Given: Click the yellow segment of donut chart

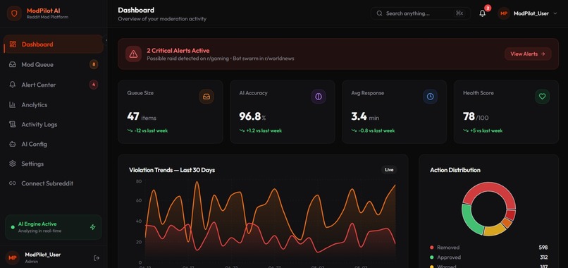Looking at the screenshot, I should click(x=495, y=230).
